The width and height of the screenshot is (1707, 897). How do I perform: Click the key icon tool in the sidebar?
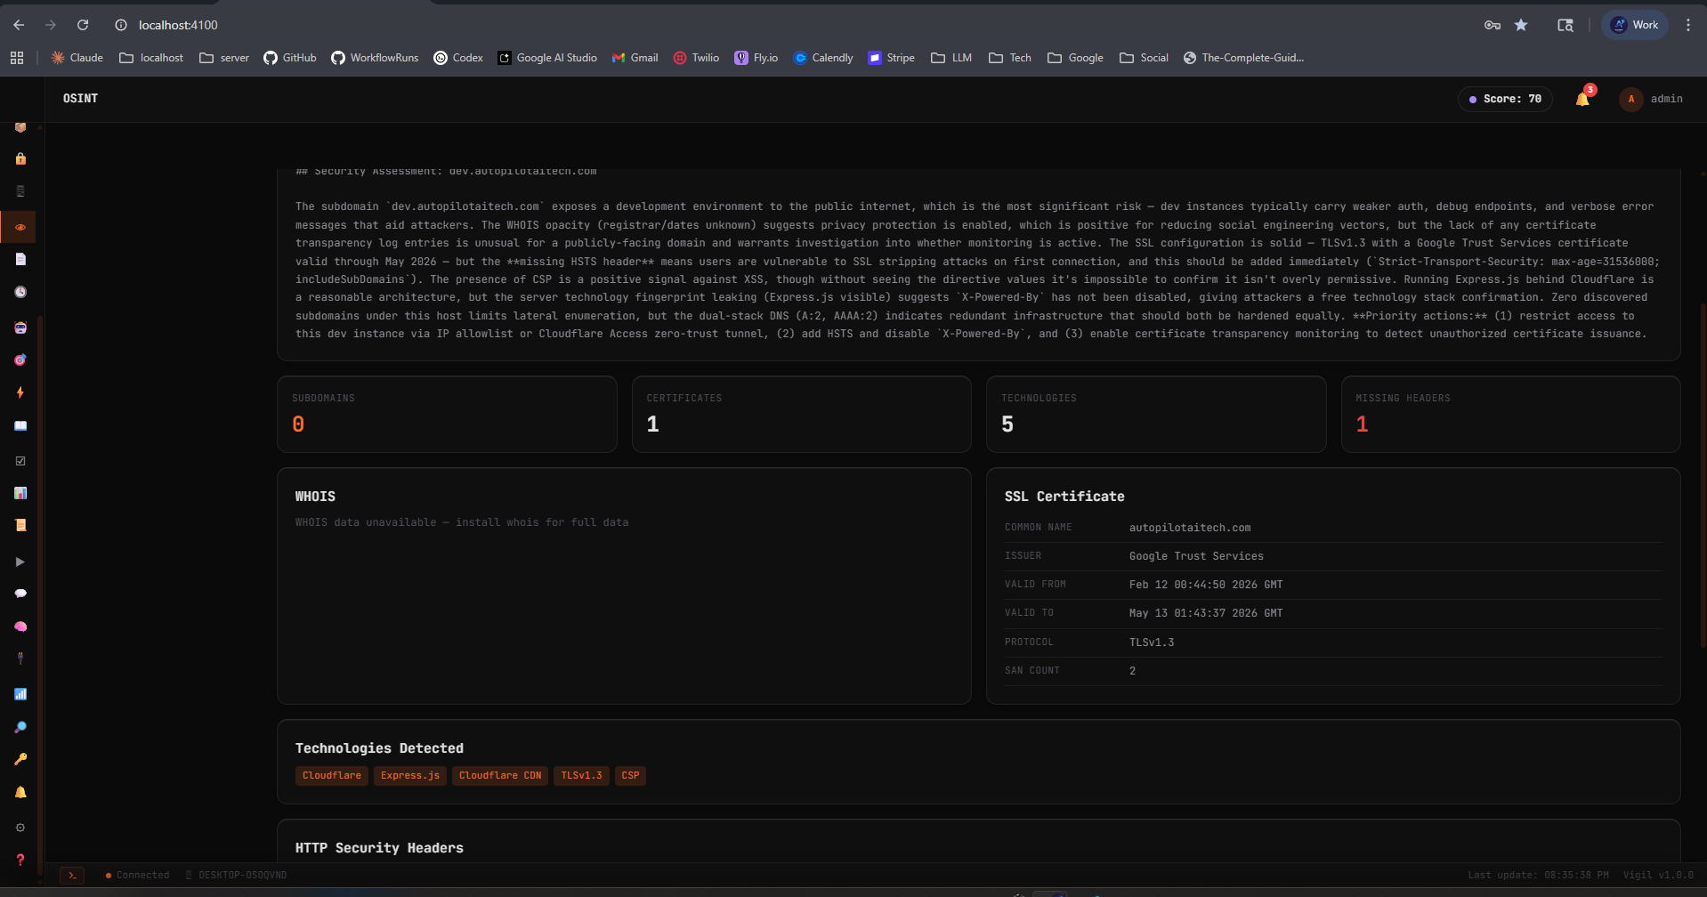20,759
